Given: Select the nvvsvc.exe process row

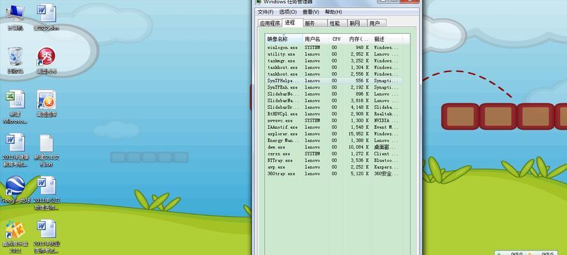Looking at the screenshot, I should point(334,120).
